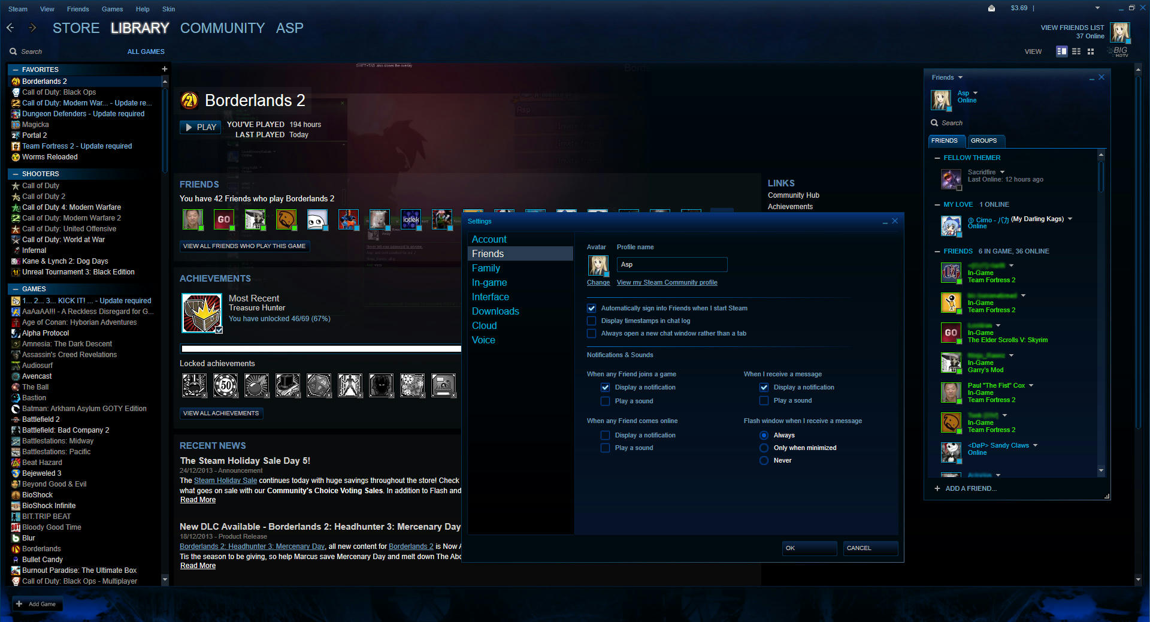Click the locked achievement showing 50
The image size is (1150, 622).
click(x=226, y=385)
